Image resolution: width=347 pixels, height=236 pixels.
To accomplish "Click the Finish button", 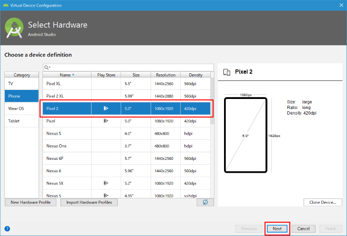I will [331, 229].
